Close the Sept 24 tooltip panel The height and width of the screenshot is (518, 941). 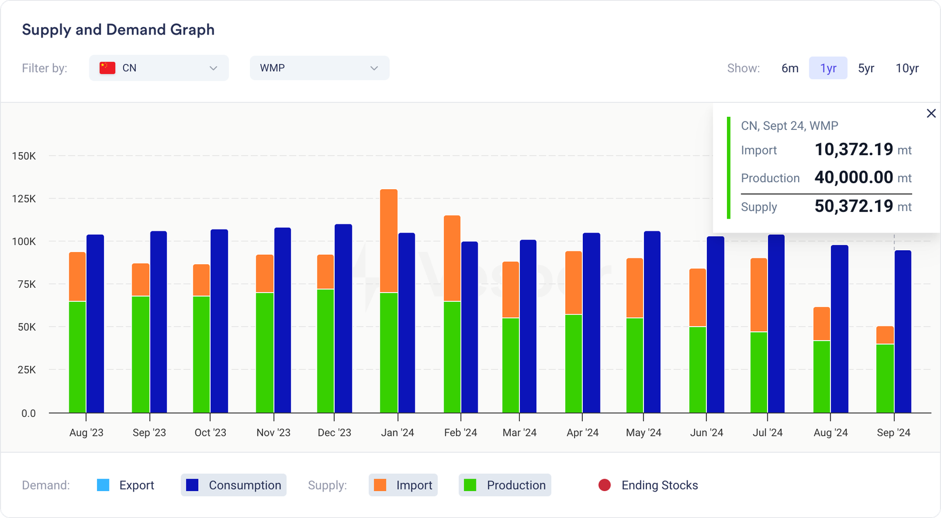pos(931,113)
